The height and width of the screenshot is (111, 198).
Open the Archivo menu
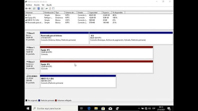tap(29, 5)
